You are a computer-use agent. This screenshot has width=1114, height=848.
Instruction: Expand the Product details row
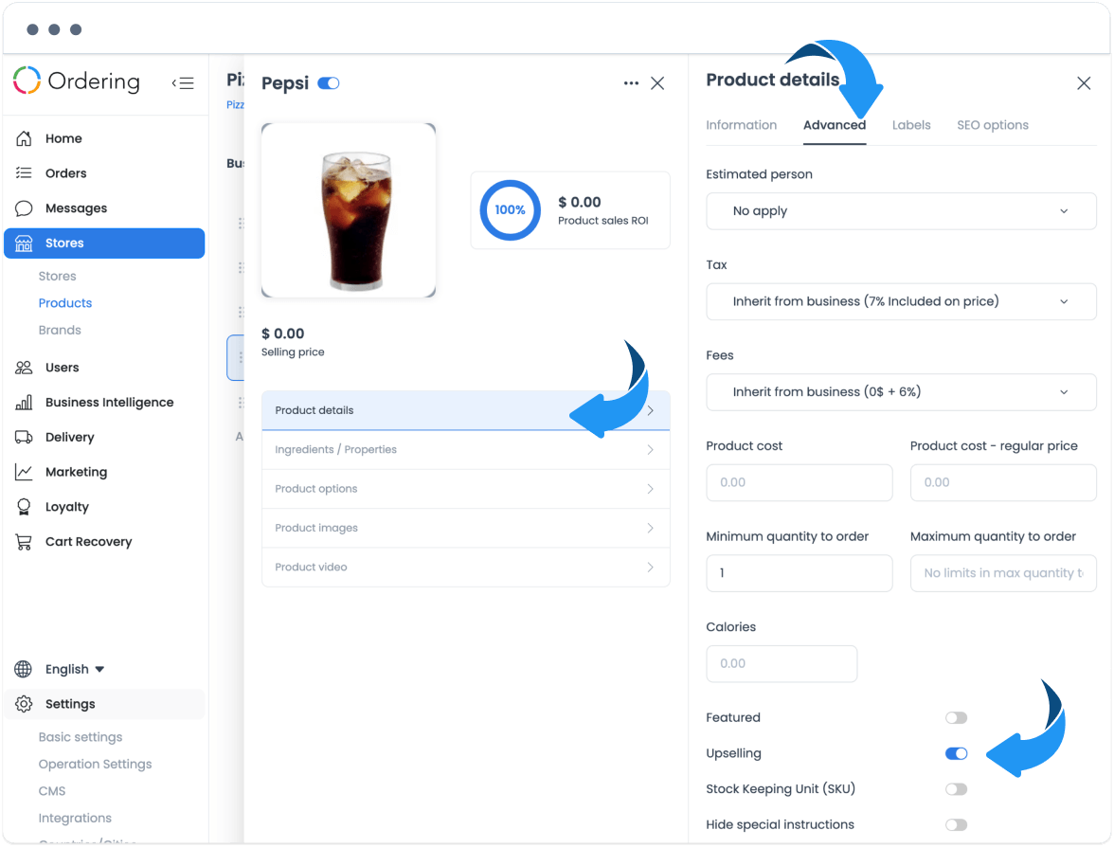tap(465, 410)
